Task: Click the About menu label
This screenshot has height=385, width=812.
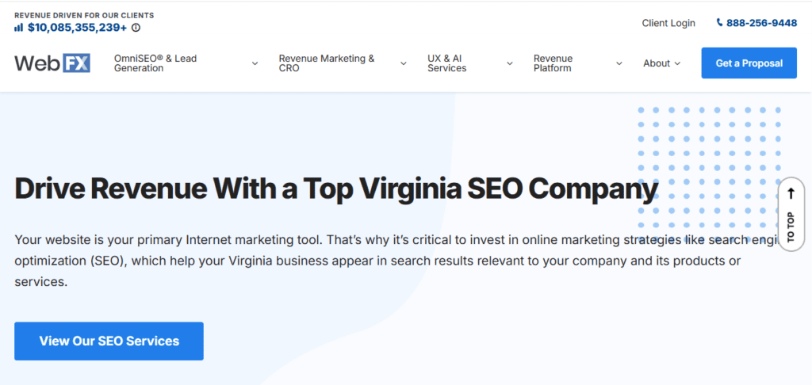Action: [x=657, y=63]
